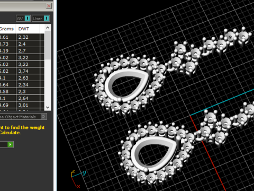Toggle the GV switch
This screenshot has height=191, width=254.
click(23, 19)
